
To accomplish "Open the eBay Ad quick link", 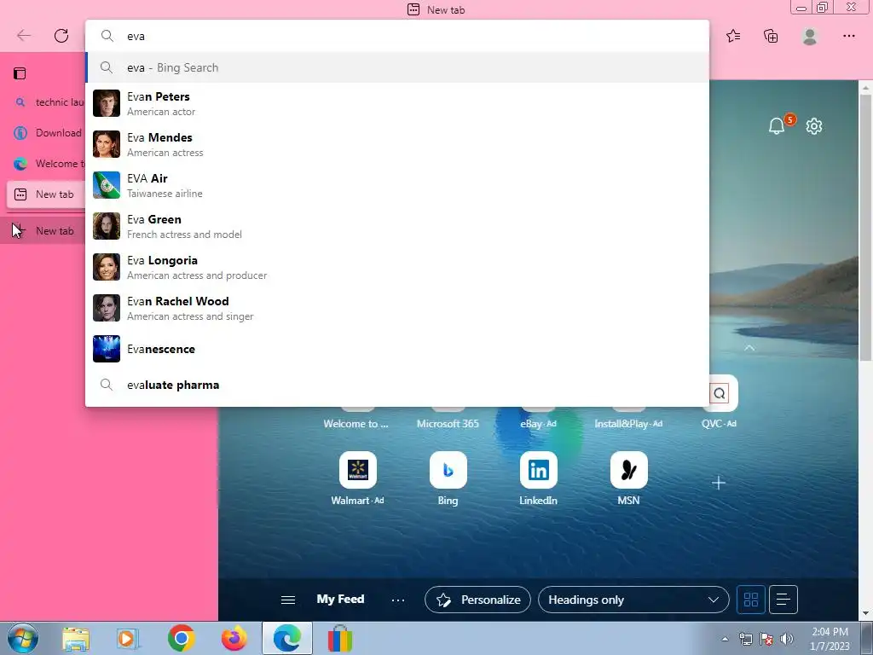I will (538, 423).
